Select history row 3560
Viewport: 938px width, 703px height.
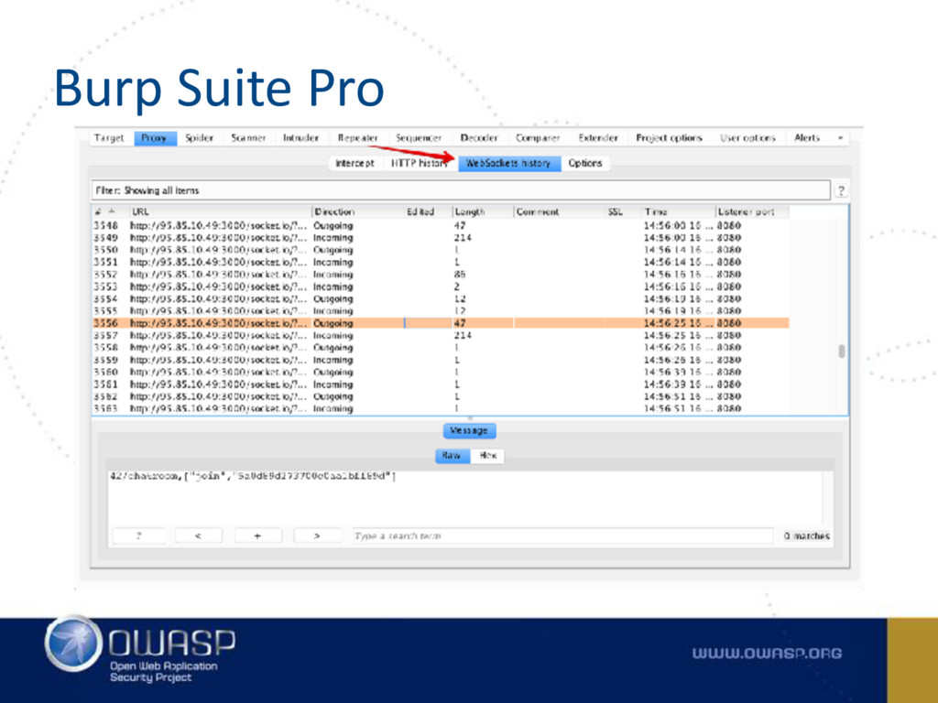441,372
